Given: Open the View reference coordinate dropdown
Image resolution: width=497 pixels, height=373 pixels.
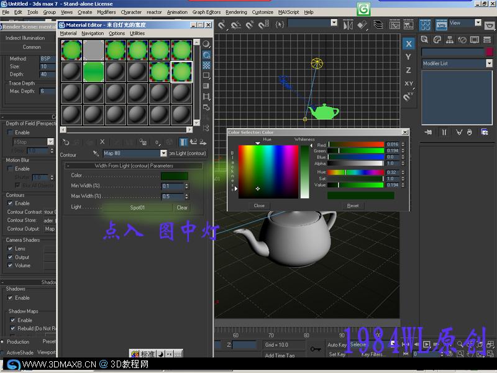Looking at the screenshot, I should 478,22.
